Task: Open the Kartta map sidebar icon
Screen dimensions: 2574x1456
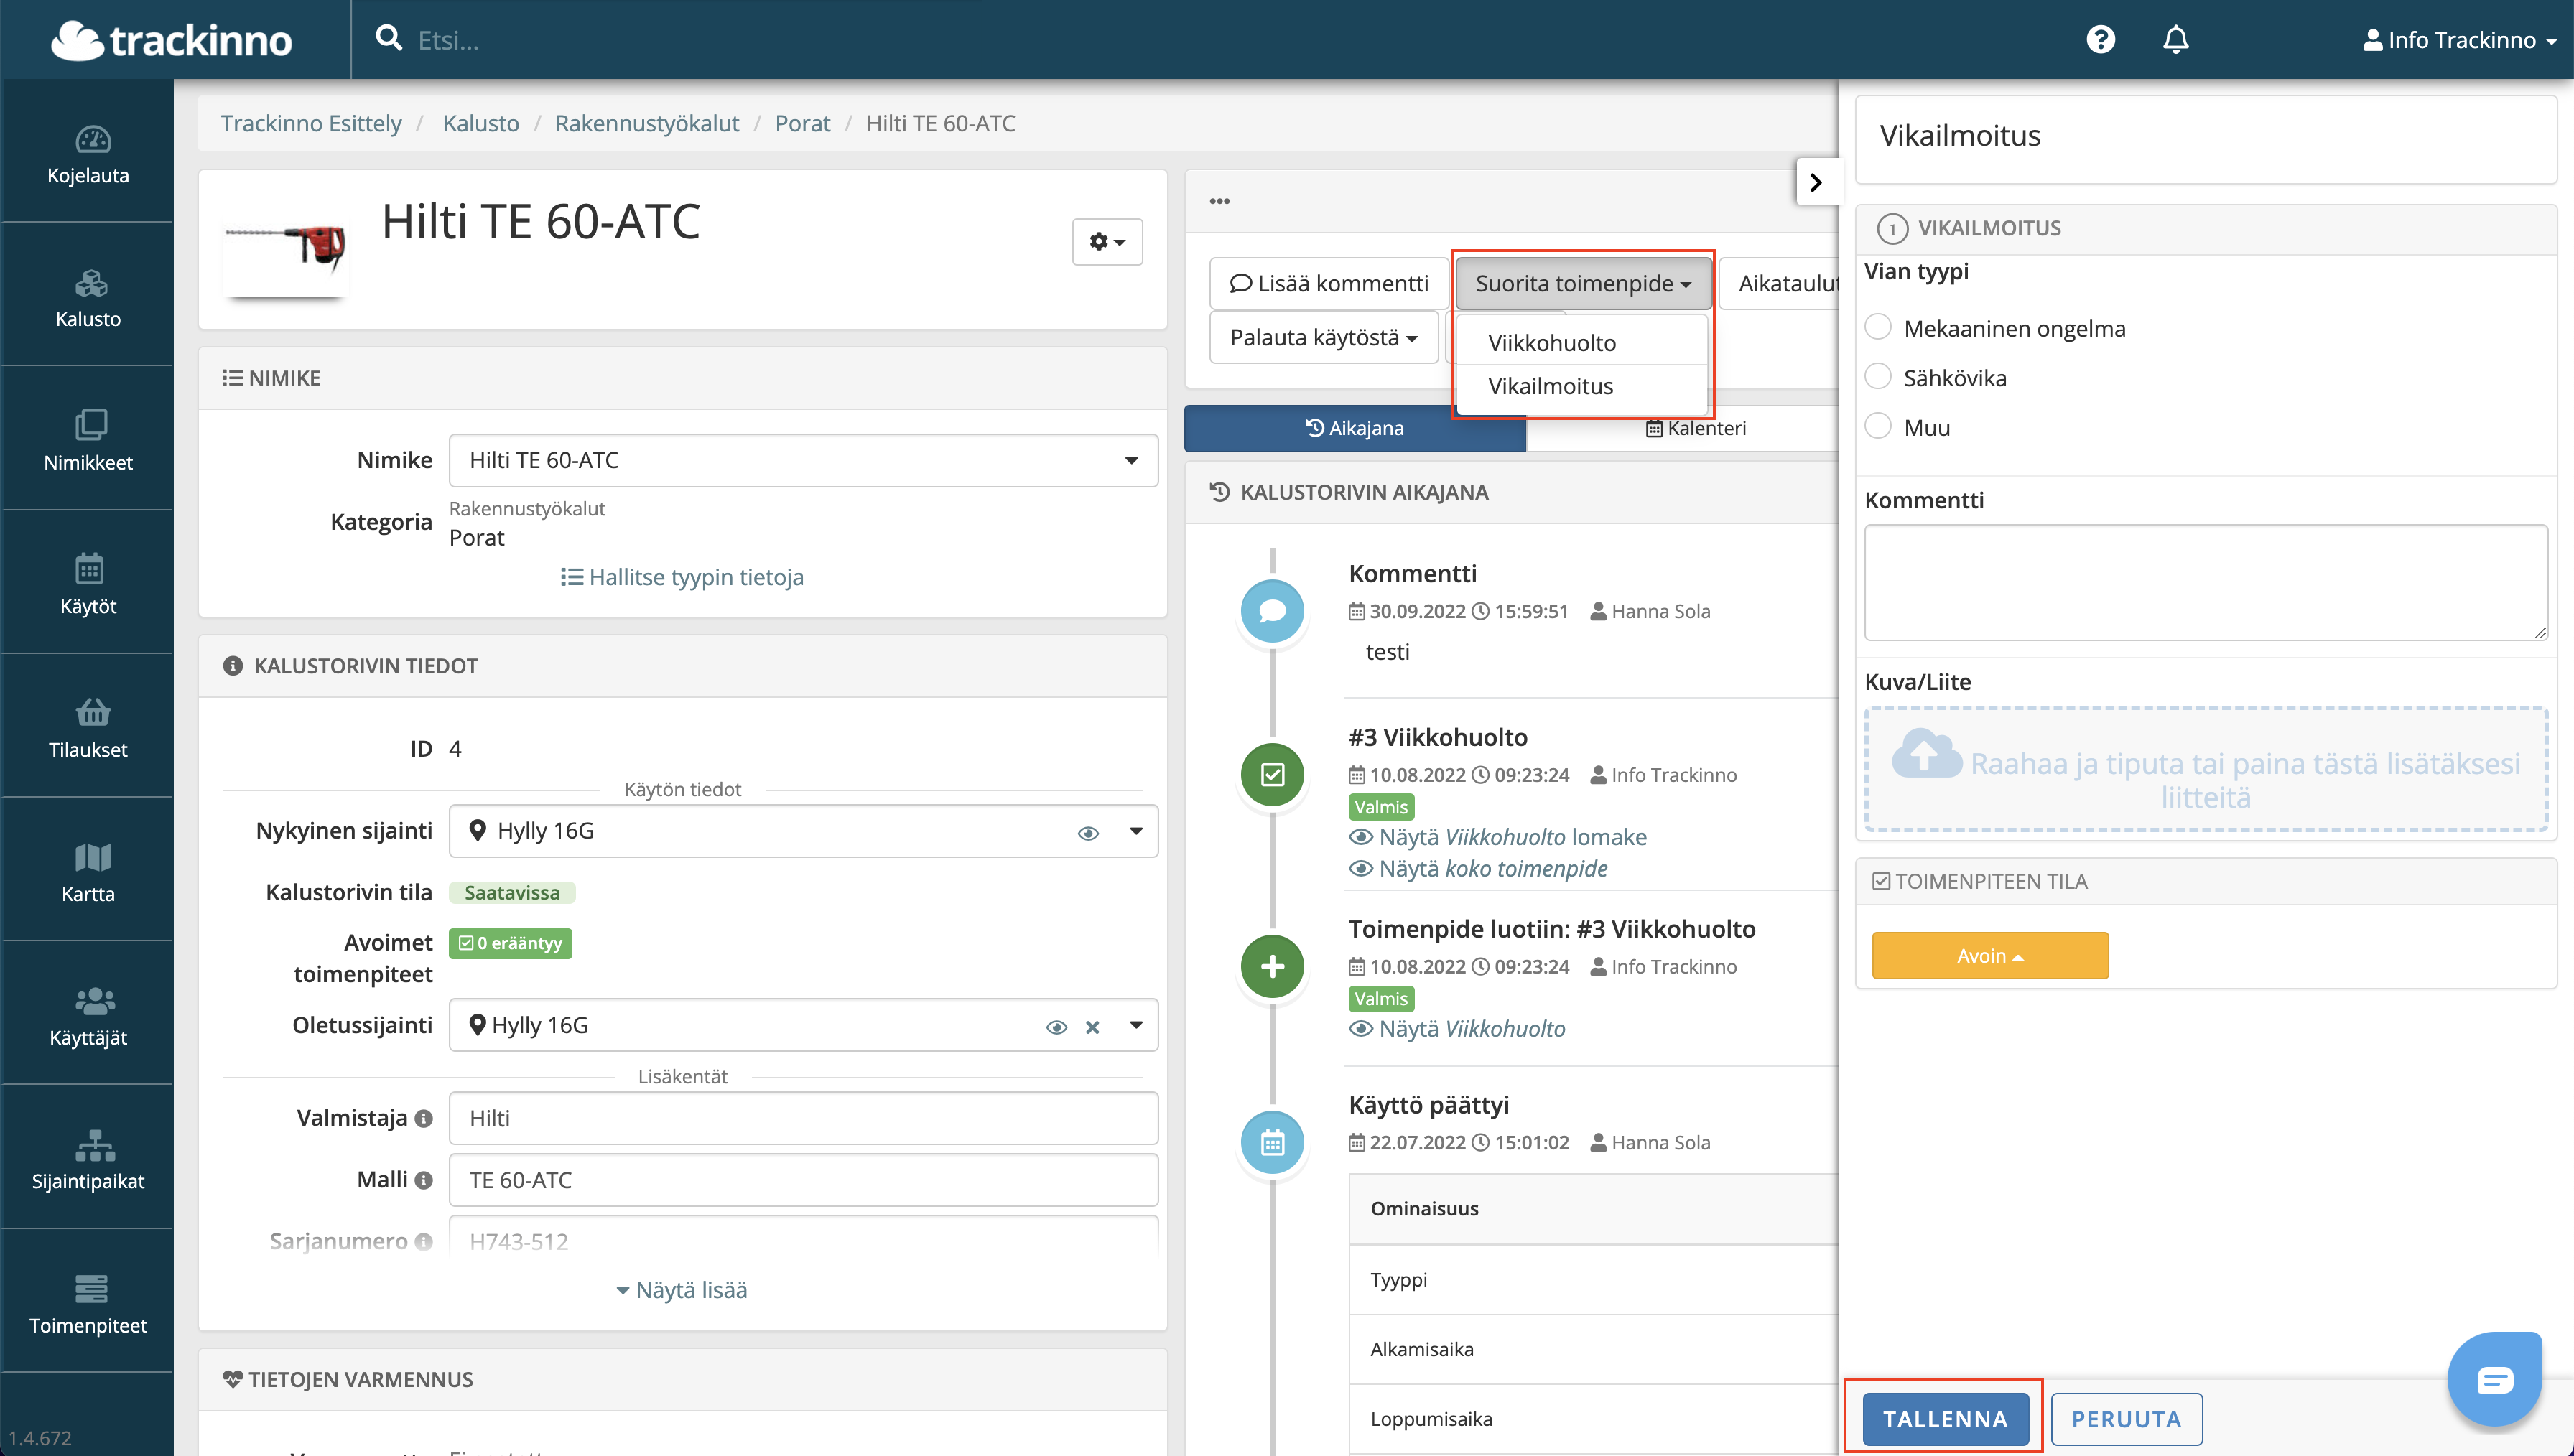Action: point(92,858)
